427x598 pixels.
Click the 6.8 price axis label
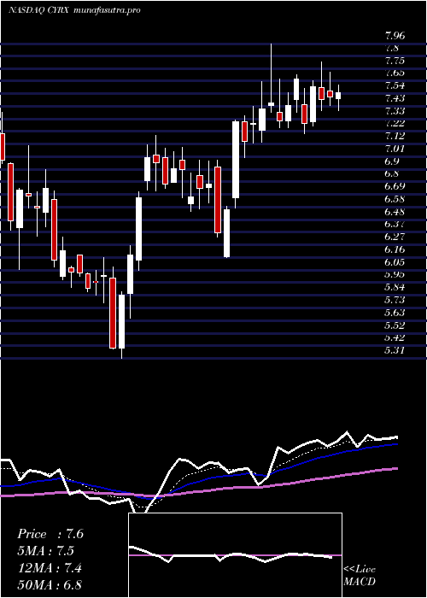pyautogui.click(x=392, y=173)
